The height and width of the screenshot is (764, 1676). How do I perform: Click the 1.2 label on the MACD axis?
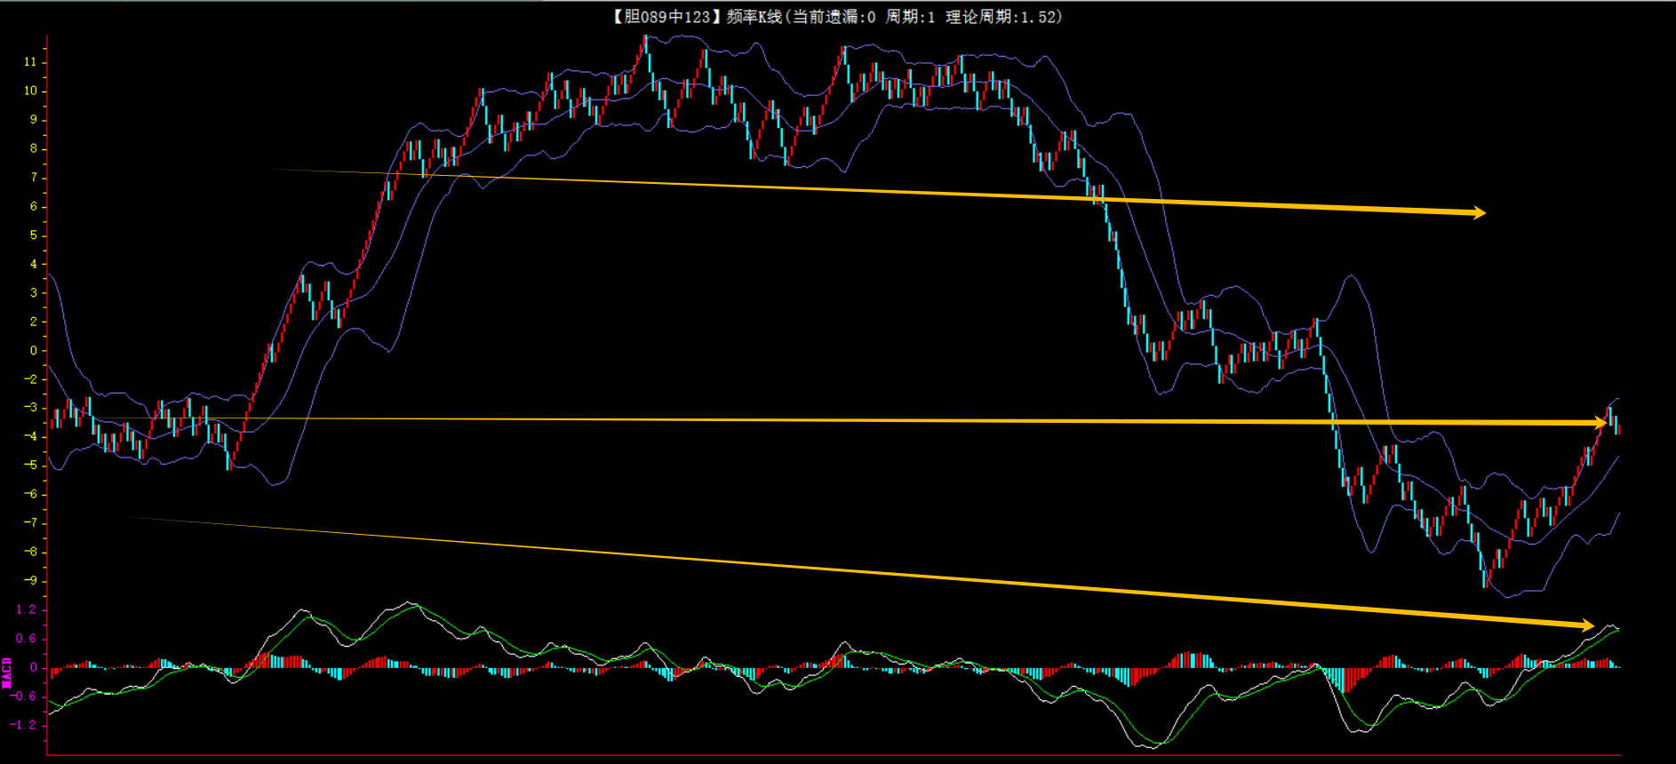pos(27,609)
